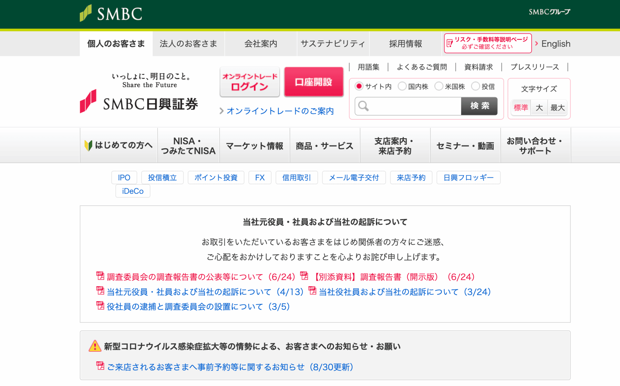This screenshot has height=386, width=620.
Task: Open 当社元役員・社員および当社の起訴について (4/13)
Action: [205, 292]
